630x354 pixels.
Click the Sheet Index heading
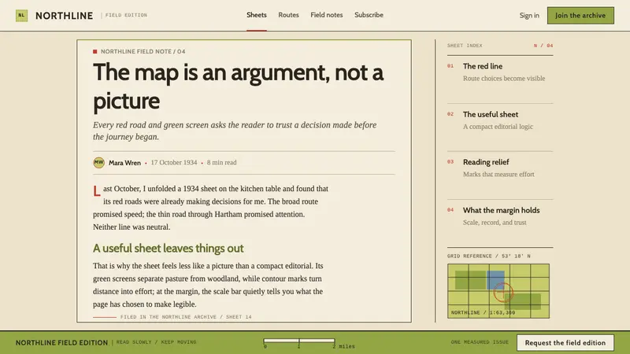click(x=465, y=46)
